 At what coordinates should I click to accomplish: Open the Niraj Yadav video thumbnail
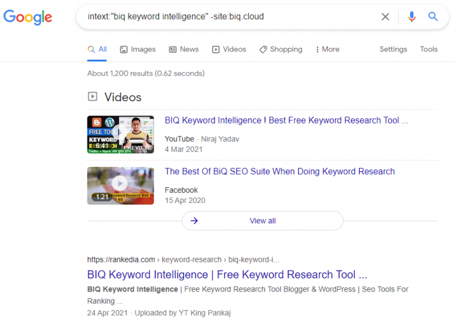(x=120, y=135)
